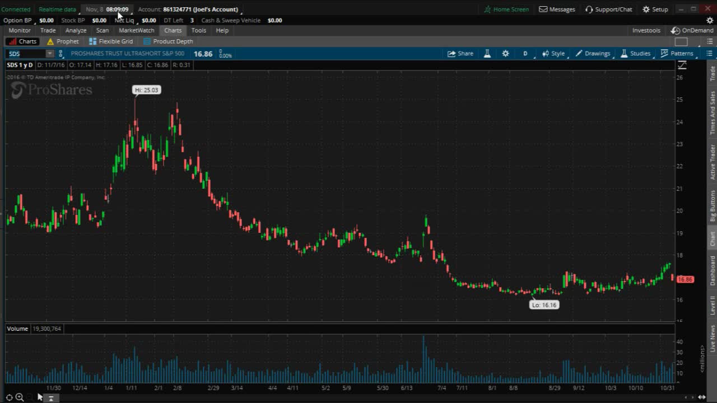The width and height of the screenshot is (717, 403).
Task: Click the Hi: 25.03 price bubble
Action: click(x=147, y=90)
